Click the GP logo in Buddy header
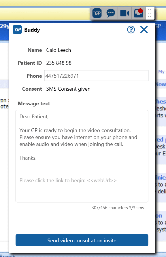Screen dimensions: 166x257 pyautogui.click(x=17, y=30)
